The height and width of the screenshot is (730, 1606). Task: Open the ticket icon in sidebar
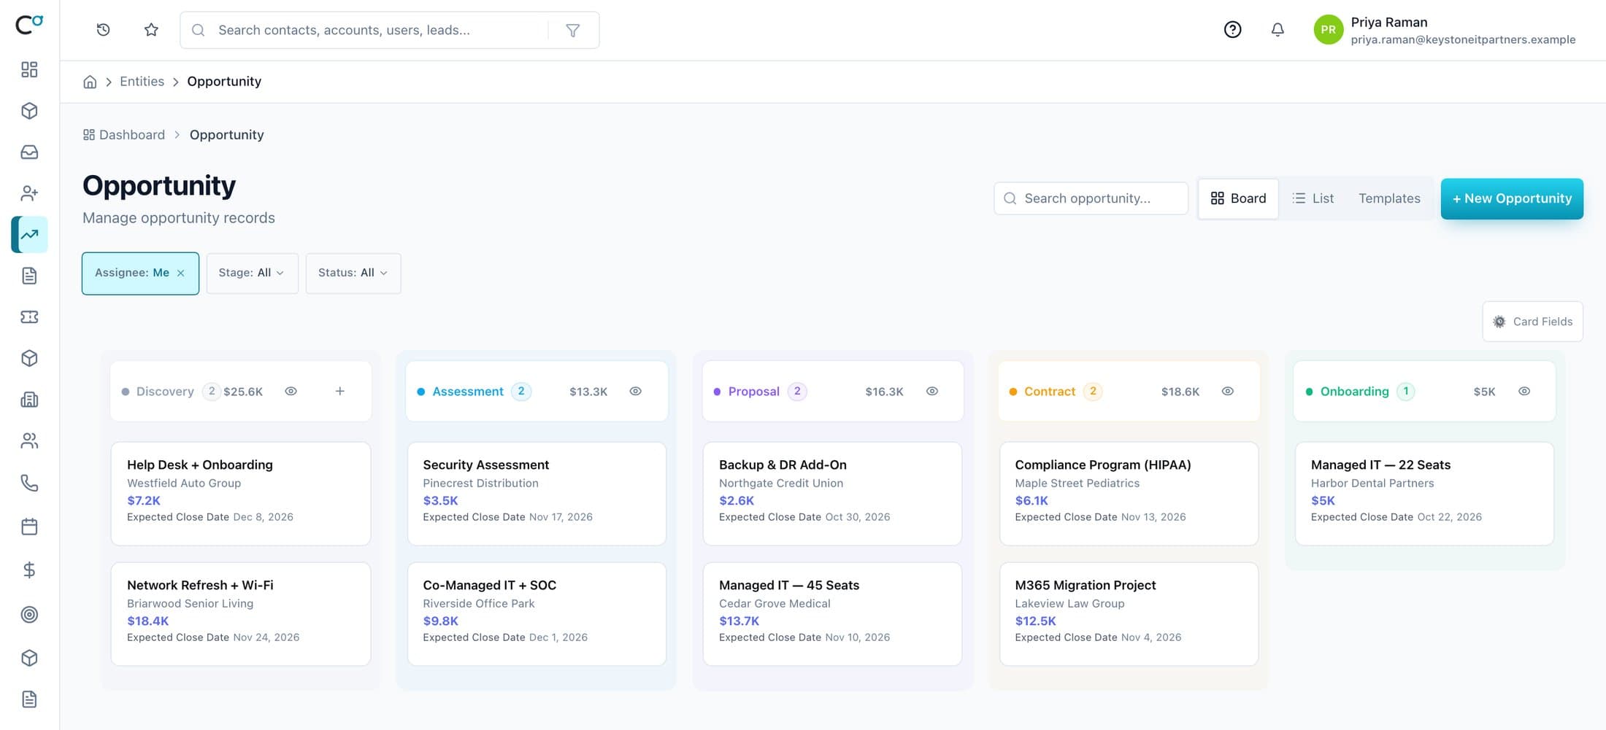tap(29, 317)
